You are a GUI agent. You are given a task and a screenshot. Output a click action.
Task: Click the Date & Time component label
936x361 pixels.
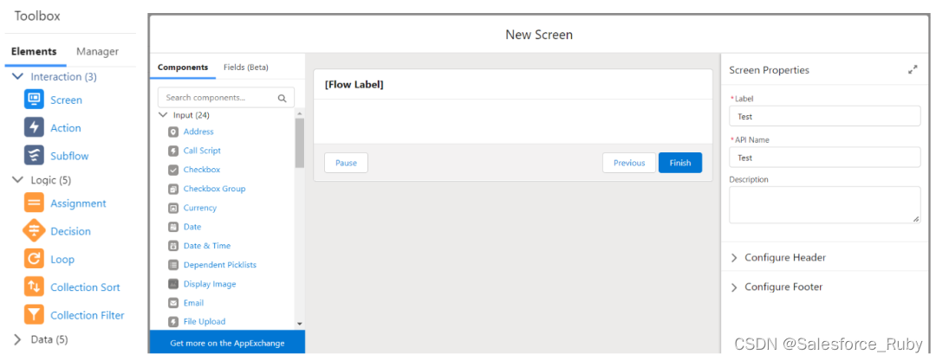tap(206, 246)
